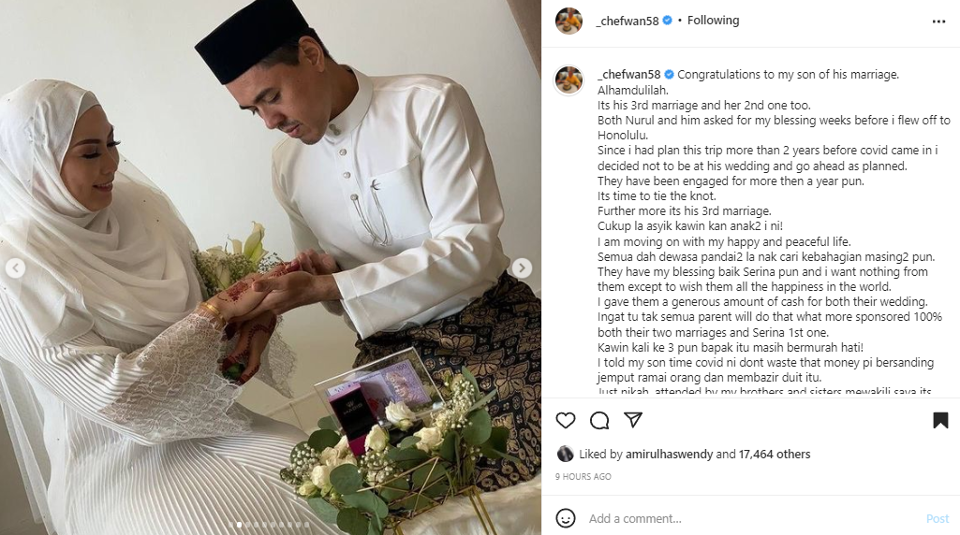Click the 9 HOURS AGO timestamp
Viewport: 960px width, 535px height.
point(583,476)
